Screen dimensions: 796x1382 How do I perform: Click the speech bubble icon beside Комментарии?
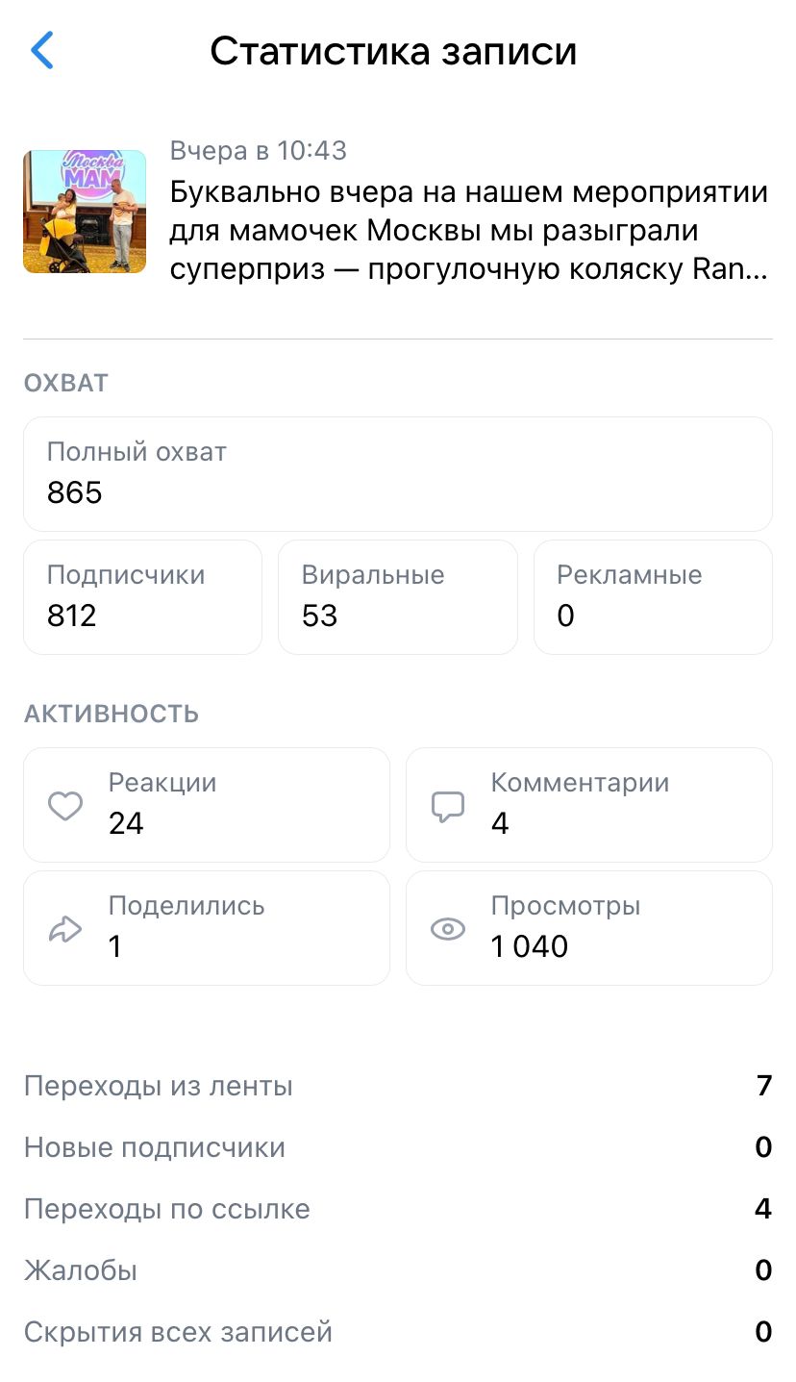coord(448,806)
